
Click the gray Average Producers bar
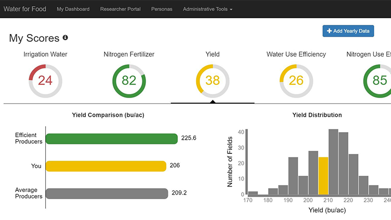[x=107, y=194]
